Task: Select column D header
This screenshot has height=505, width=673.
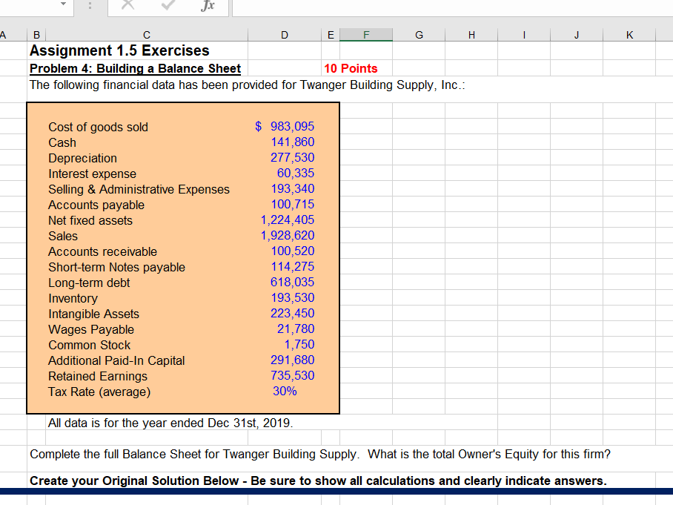Action: pos(285,35)
